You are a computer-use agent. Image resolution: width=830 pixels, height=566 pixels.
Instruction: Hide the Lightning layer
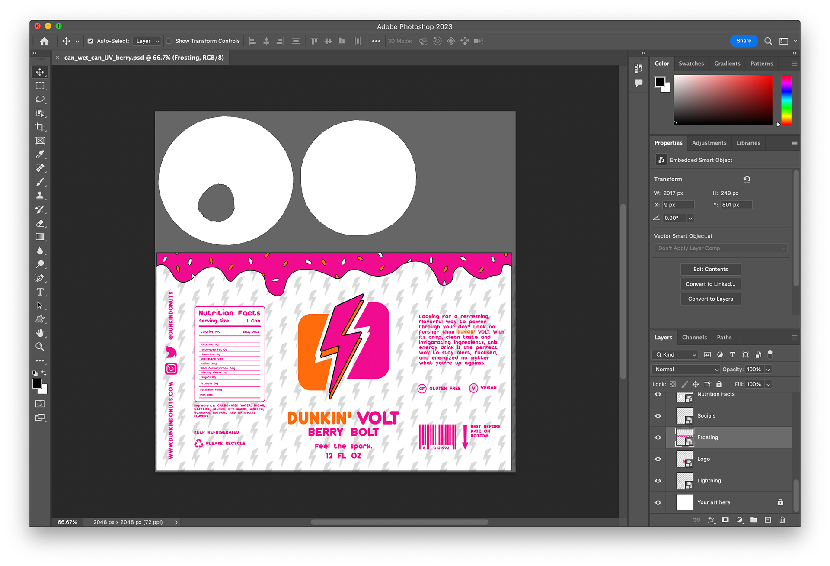[x=658, y=481]
